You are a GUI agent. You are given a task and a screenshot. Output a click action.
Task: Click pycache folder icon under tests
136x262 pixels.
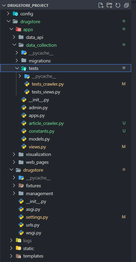(27, 76)
